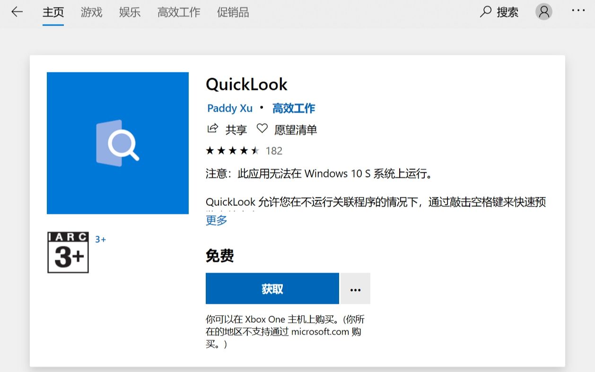Click the IARC 3+ age rating badge
595x372 pixels.
[68, 252]
